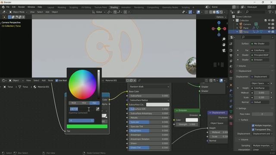Open the Tool properties tab
Viewport: 276px width, 155px height.
click(x=231, y=44)
